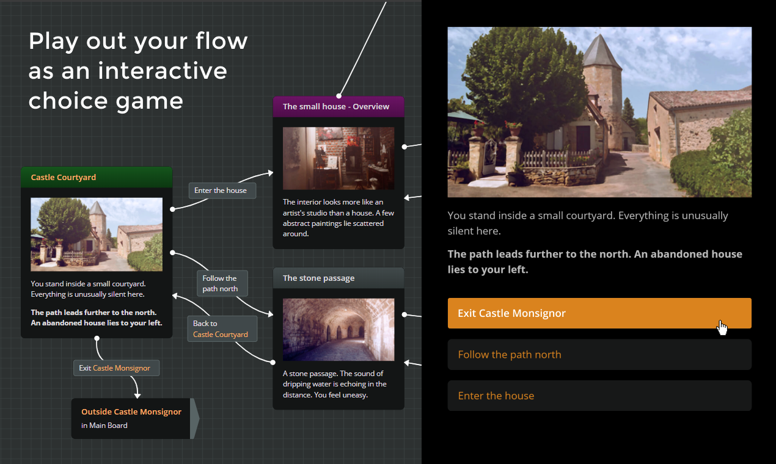This screenshot has height=464, width=776.
Task: Click the arrow chevron on Outside Castle Monsignor node
Action: 192,418
